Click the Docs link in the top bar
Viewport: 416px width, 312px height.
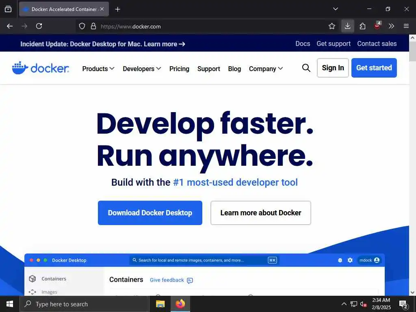pyautogui.click(x=303, y=43)
